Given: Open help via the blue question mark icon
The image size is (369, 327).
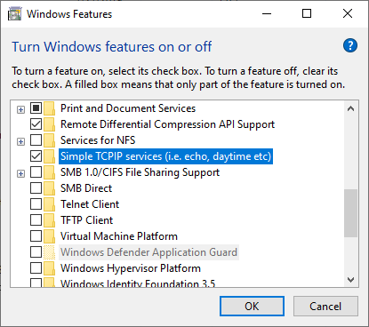Looking at the screenshot, I should pyautogui.click(x=350, y=45).
